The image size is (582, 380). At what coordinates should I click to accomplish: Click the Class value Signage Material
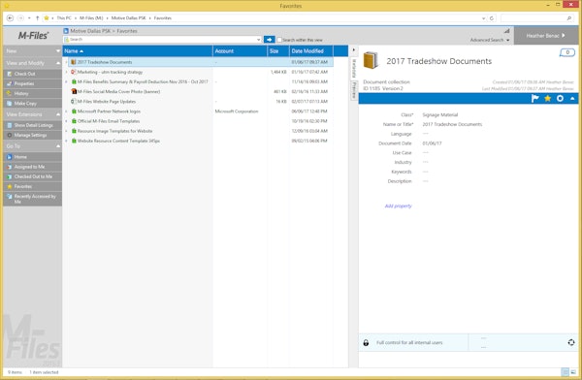click(439, 115)
